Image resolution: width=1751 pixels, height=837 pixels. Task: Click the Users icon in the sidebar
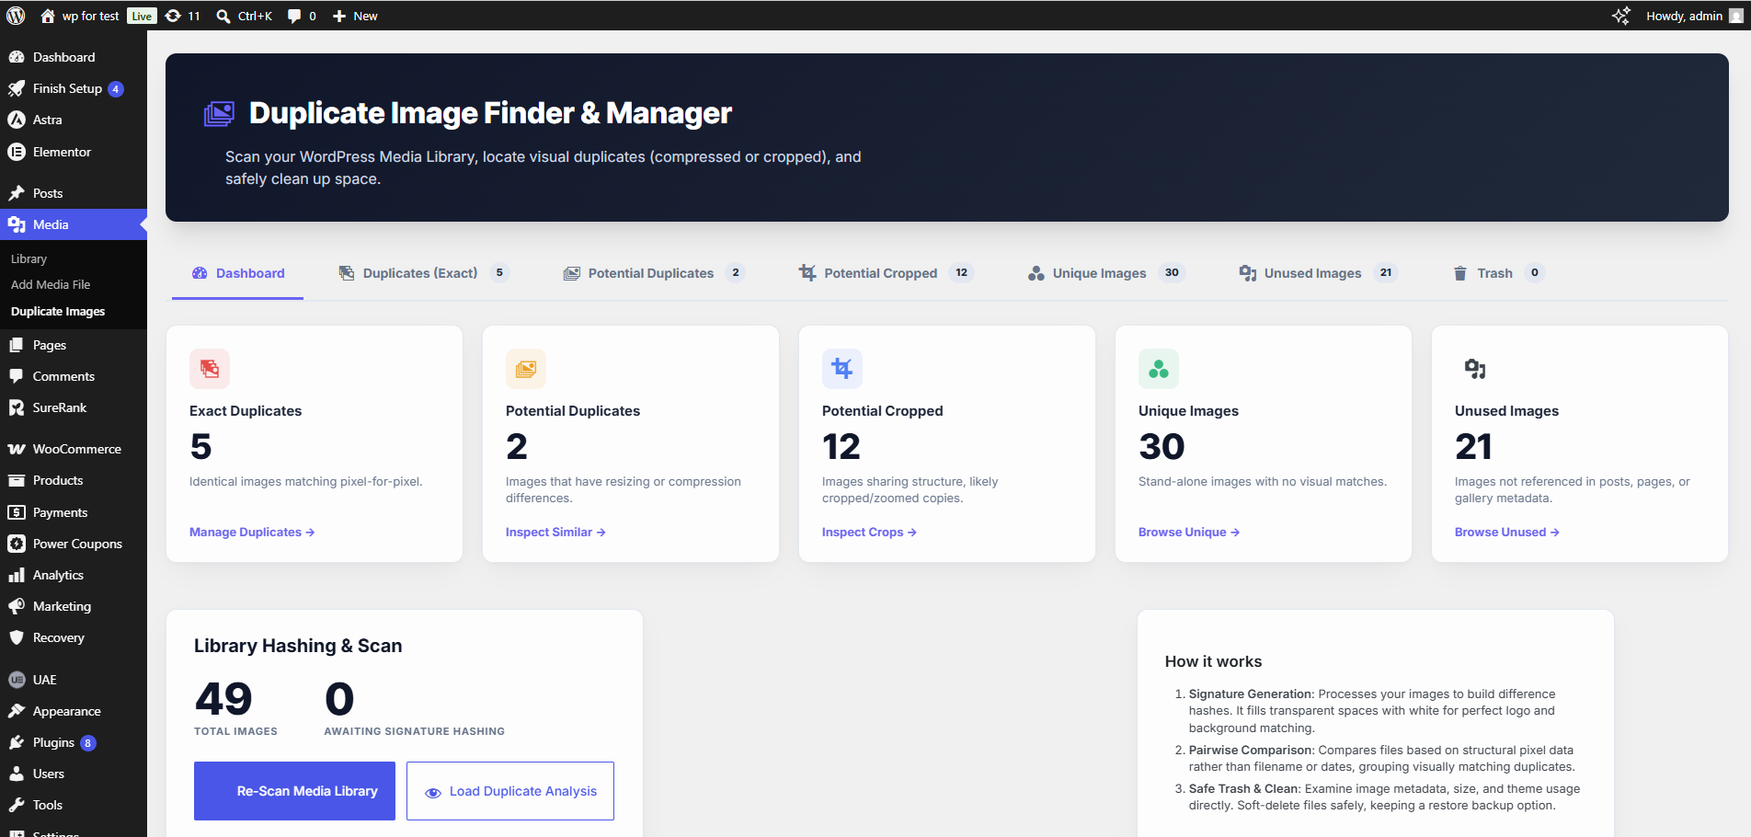pyautogui.click(x=17, y=774)
